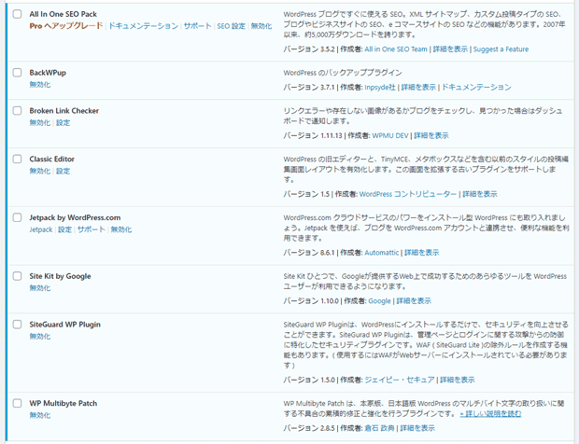Open Suggest a Feature link

(x=501, y=49)
